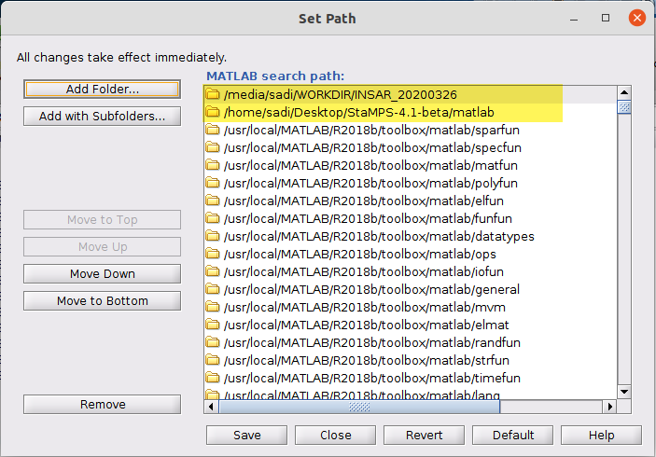Screen dimensions: 656x457
Task: Select toolbox/matlab/timefun path row
Action: click(x=411, y=378)
